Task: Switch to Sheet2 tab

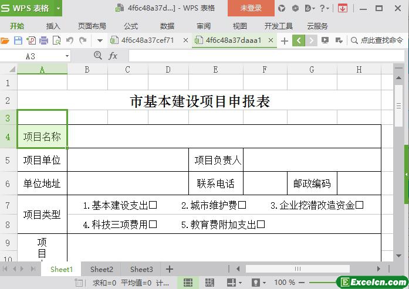Action: pyautogui.click(x=102, y=269)
